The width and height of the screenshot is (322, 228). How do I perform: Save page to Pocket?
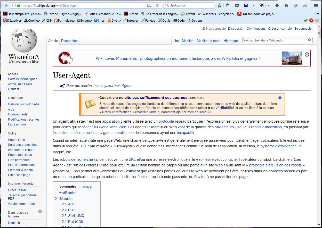(237, 5)
